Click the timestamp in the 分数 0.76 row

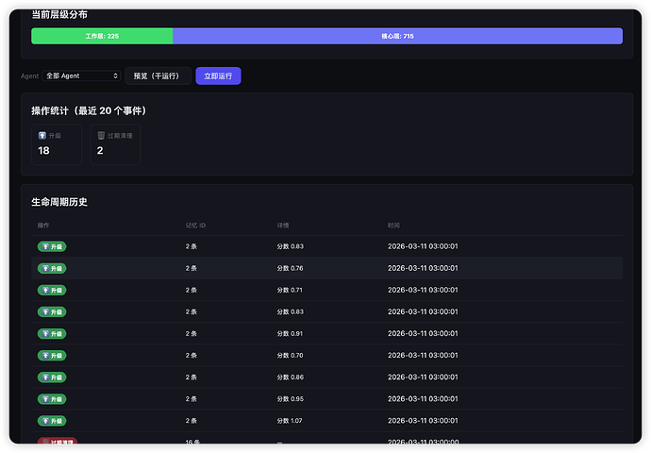pos(423,268)
